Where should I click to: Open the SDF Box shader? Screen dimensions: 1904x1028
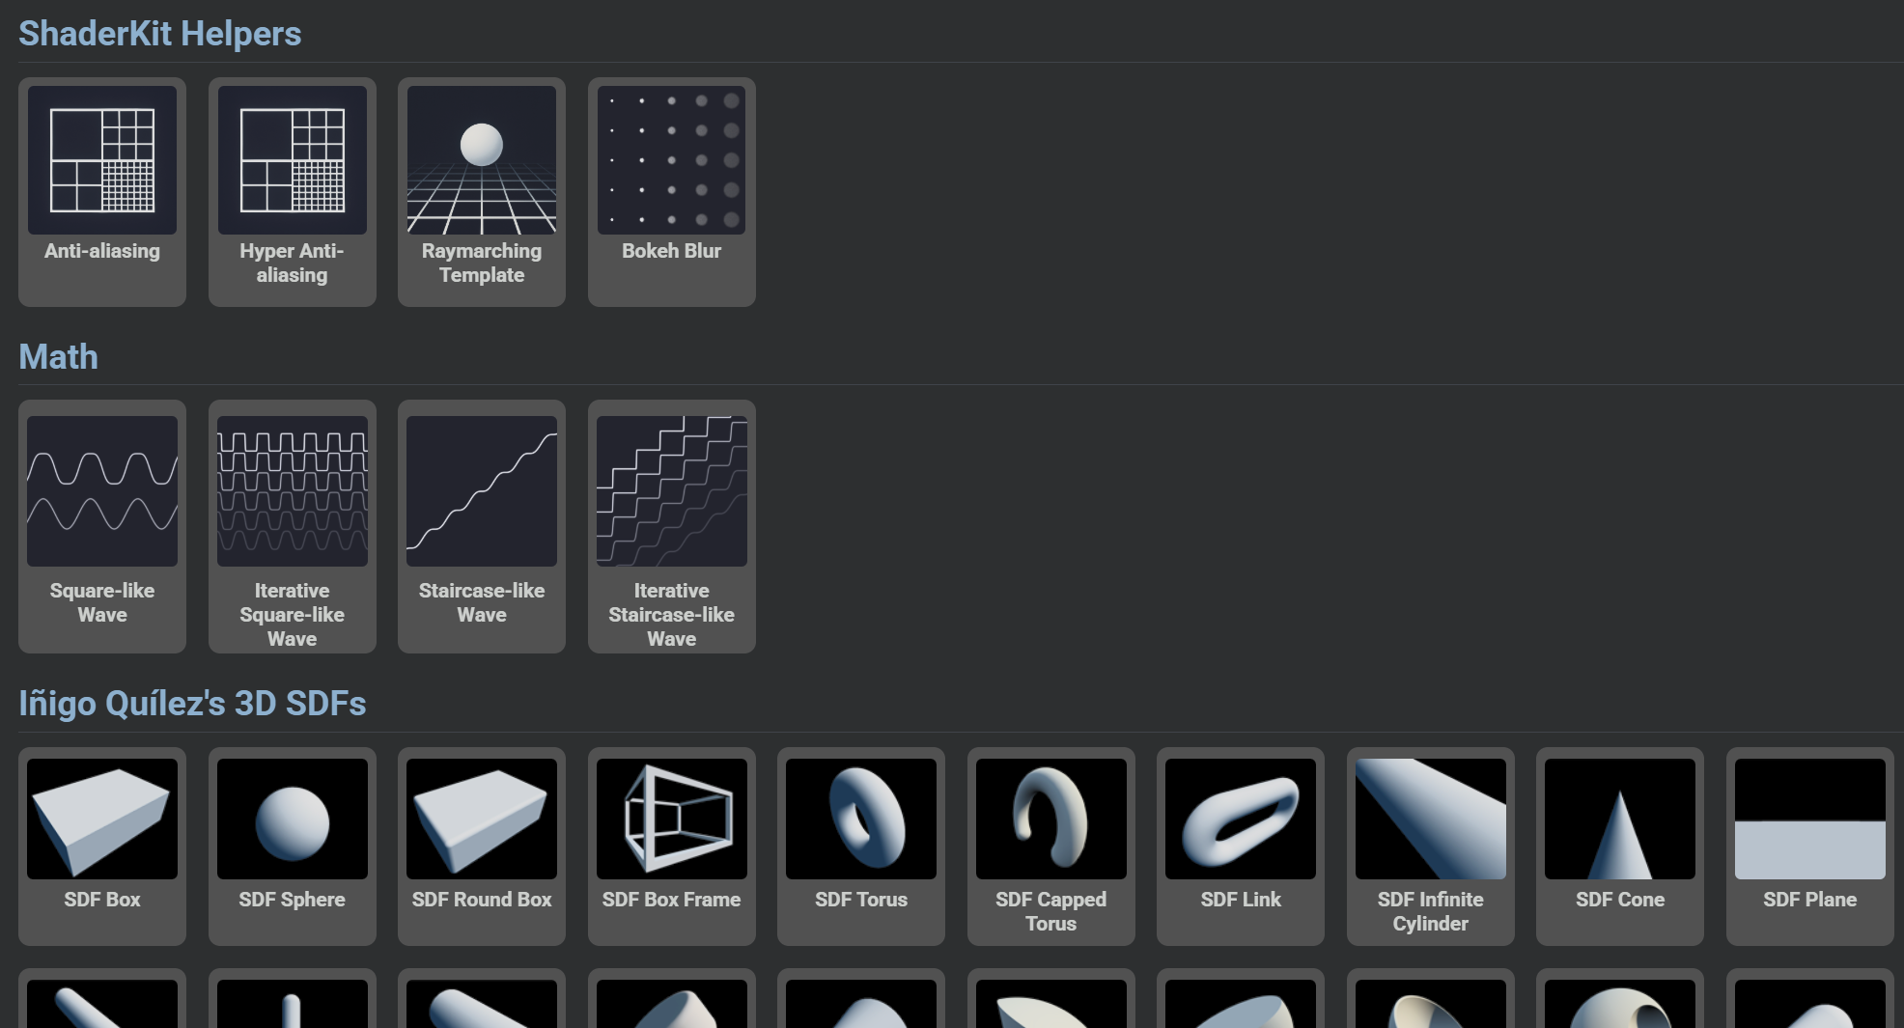[x=101, y=846]
